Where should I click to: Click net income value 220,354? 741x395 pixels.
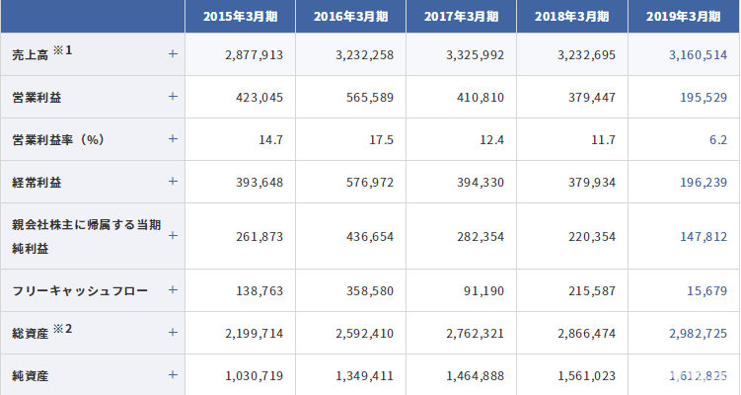point(592,237)
